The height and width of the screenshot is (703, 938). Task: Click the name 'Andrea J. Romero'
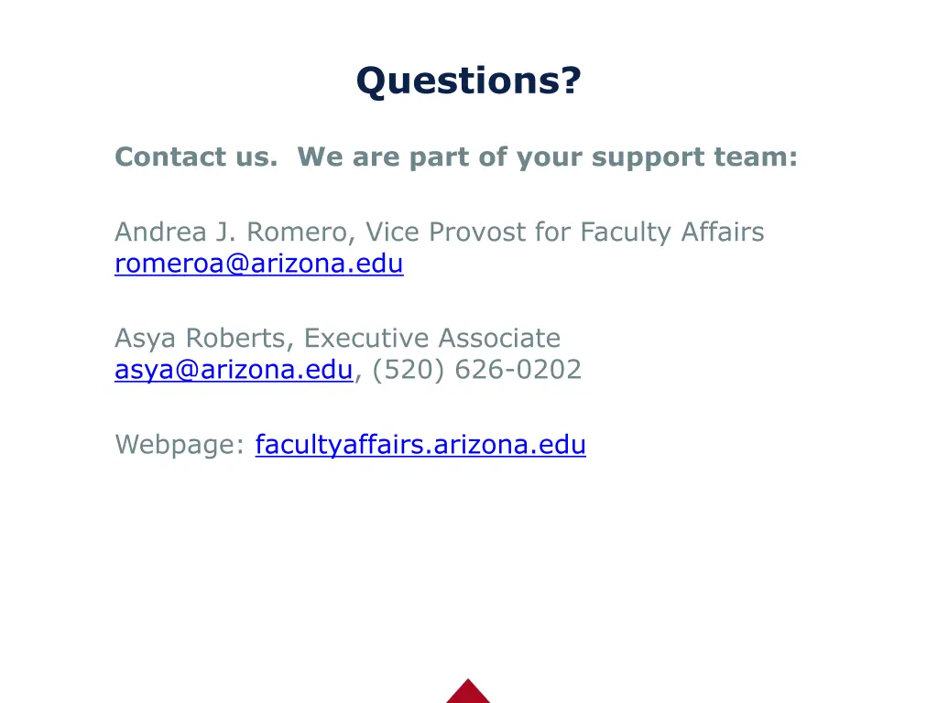pos(231,233)
